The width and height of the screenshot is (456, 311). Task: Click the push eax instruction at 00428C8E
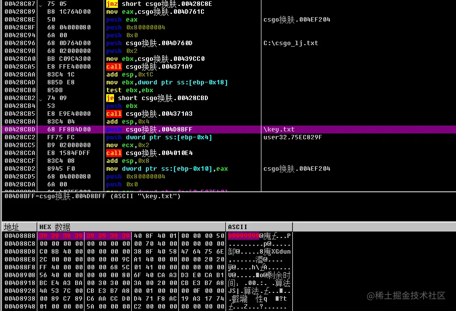click(x=121, y=20)
